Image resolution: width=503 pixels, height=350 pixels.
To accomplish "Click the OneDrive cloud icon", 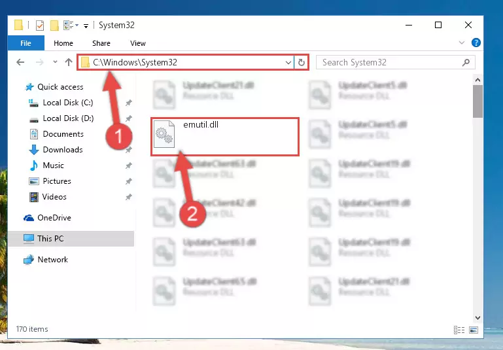I will click(29, 218).
